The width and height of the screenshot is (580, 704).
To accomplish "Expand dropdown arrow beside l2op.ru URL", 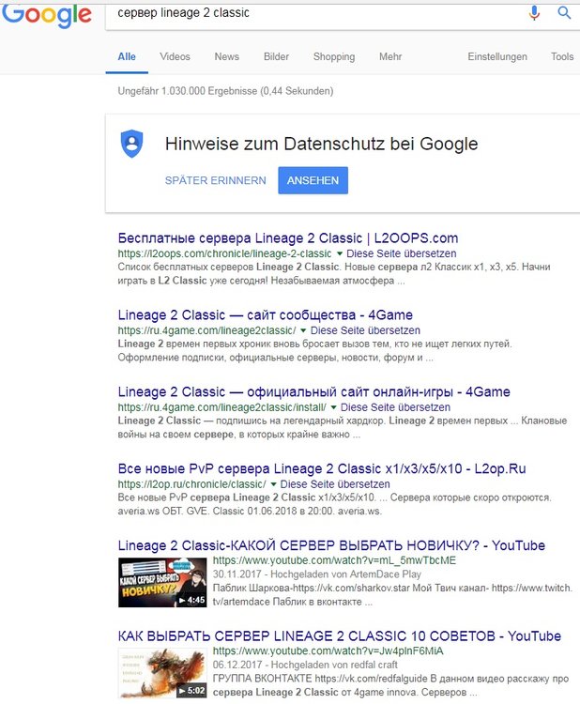I will (x=273, y=484).
